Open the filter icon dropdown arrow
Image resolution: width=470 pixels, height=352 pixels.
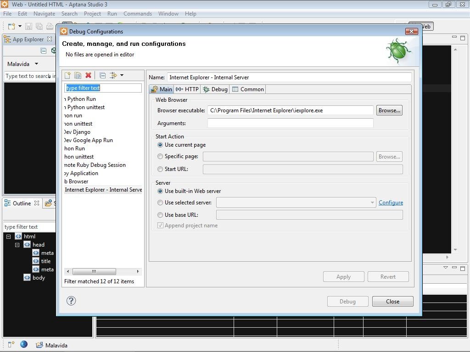122,75
